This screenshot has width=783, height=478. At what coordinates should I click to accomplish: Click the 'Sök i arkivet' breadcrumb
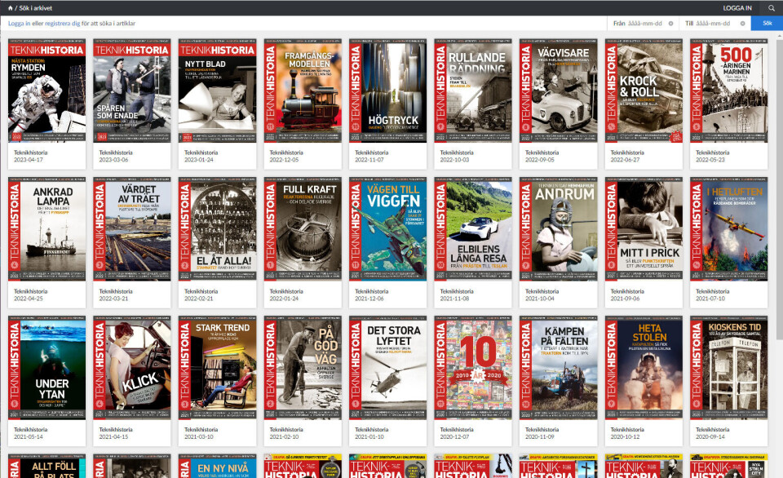click(35, 8)
